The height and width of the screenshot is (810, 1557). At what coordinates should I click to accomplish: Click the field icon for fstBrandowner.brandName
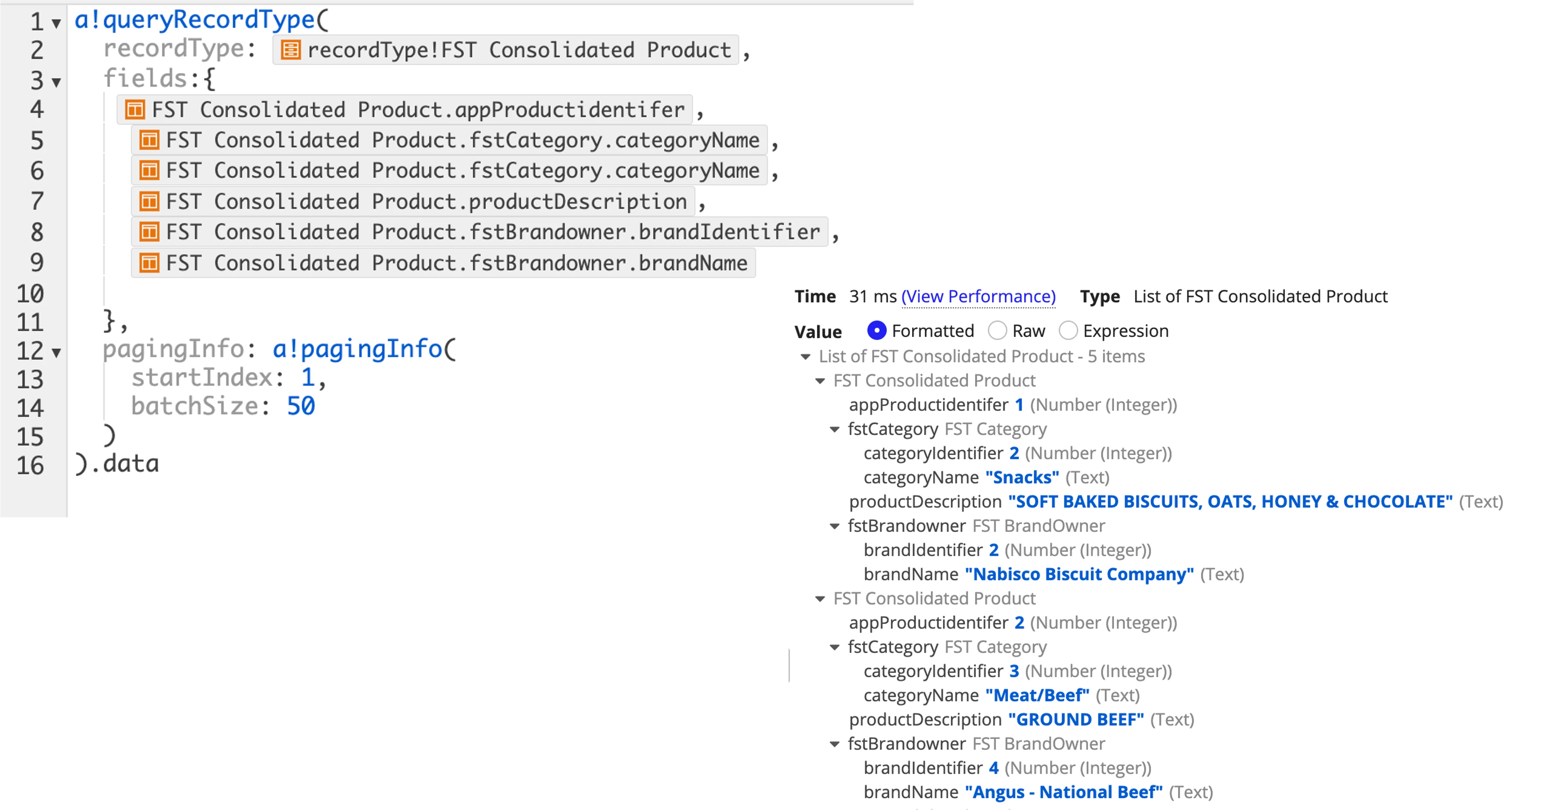[x=149, y=263]
